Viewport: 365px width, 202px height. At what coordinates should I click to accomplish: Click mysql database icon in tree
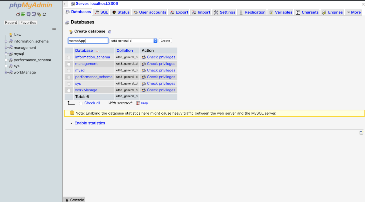11,54
